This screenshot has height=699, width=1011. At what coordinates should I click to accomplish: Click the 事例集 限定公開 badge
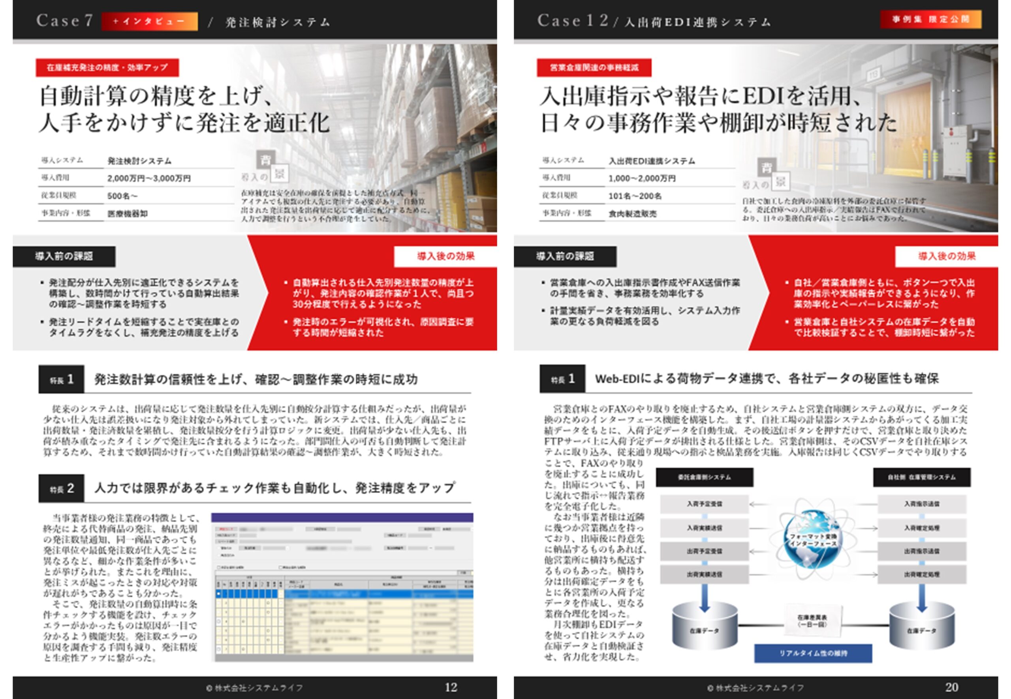point(930,19)
